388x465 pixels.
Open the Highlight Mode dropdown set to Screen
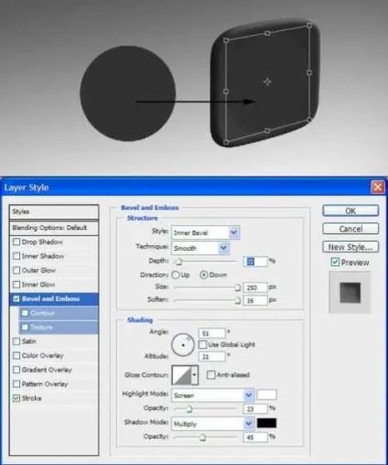click(x=213, y=395)
